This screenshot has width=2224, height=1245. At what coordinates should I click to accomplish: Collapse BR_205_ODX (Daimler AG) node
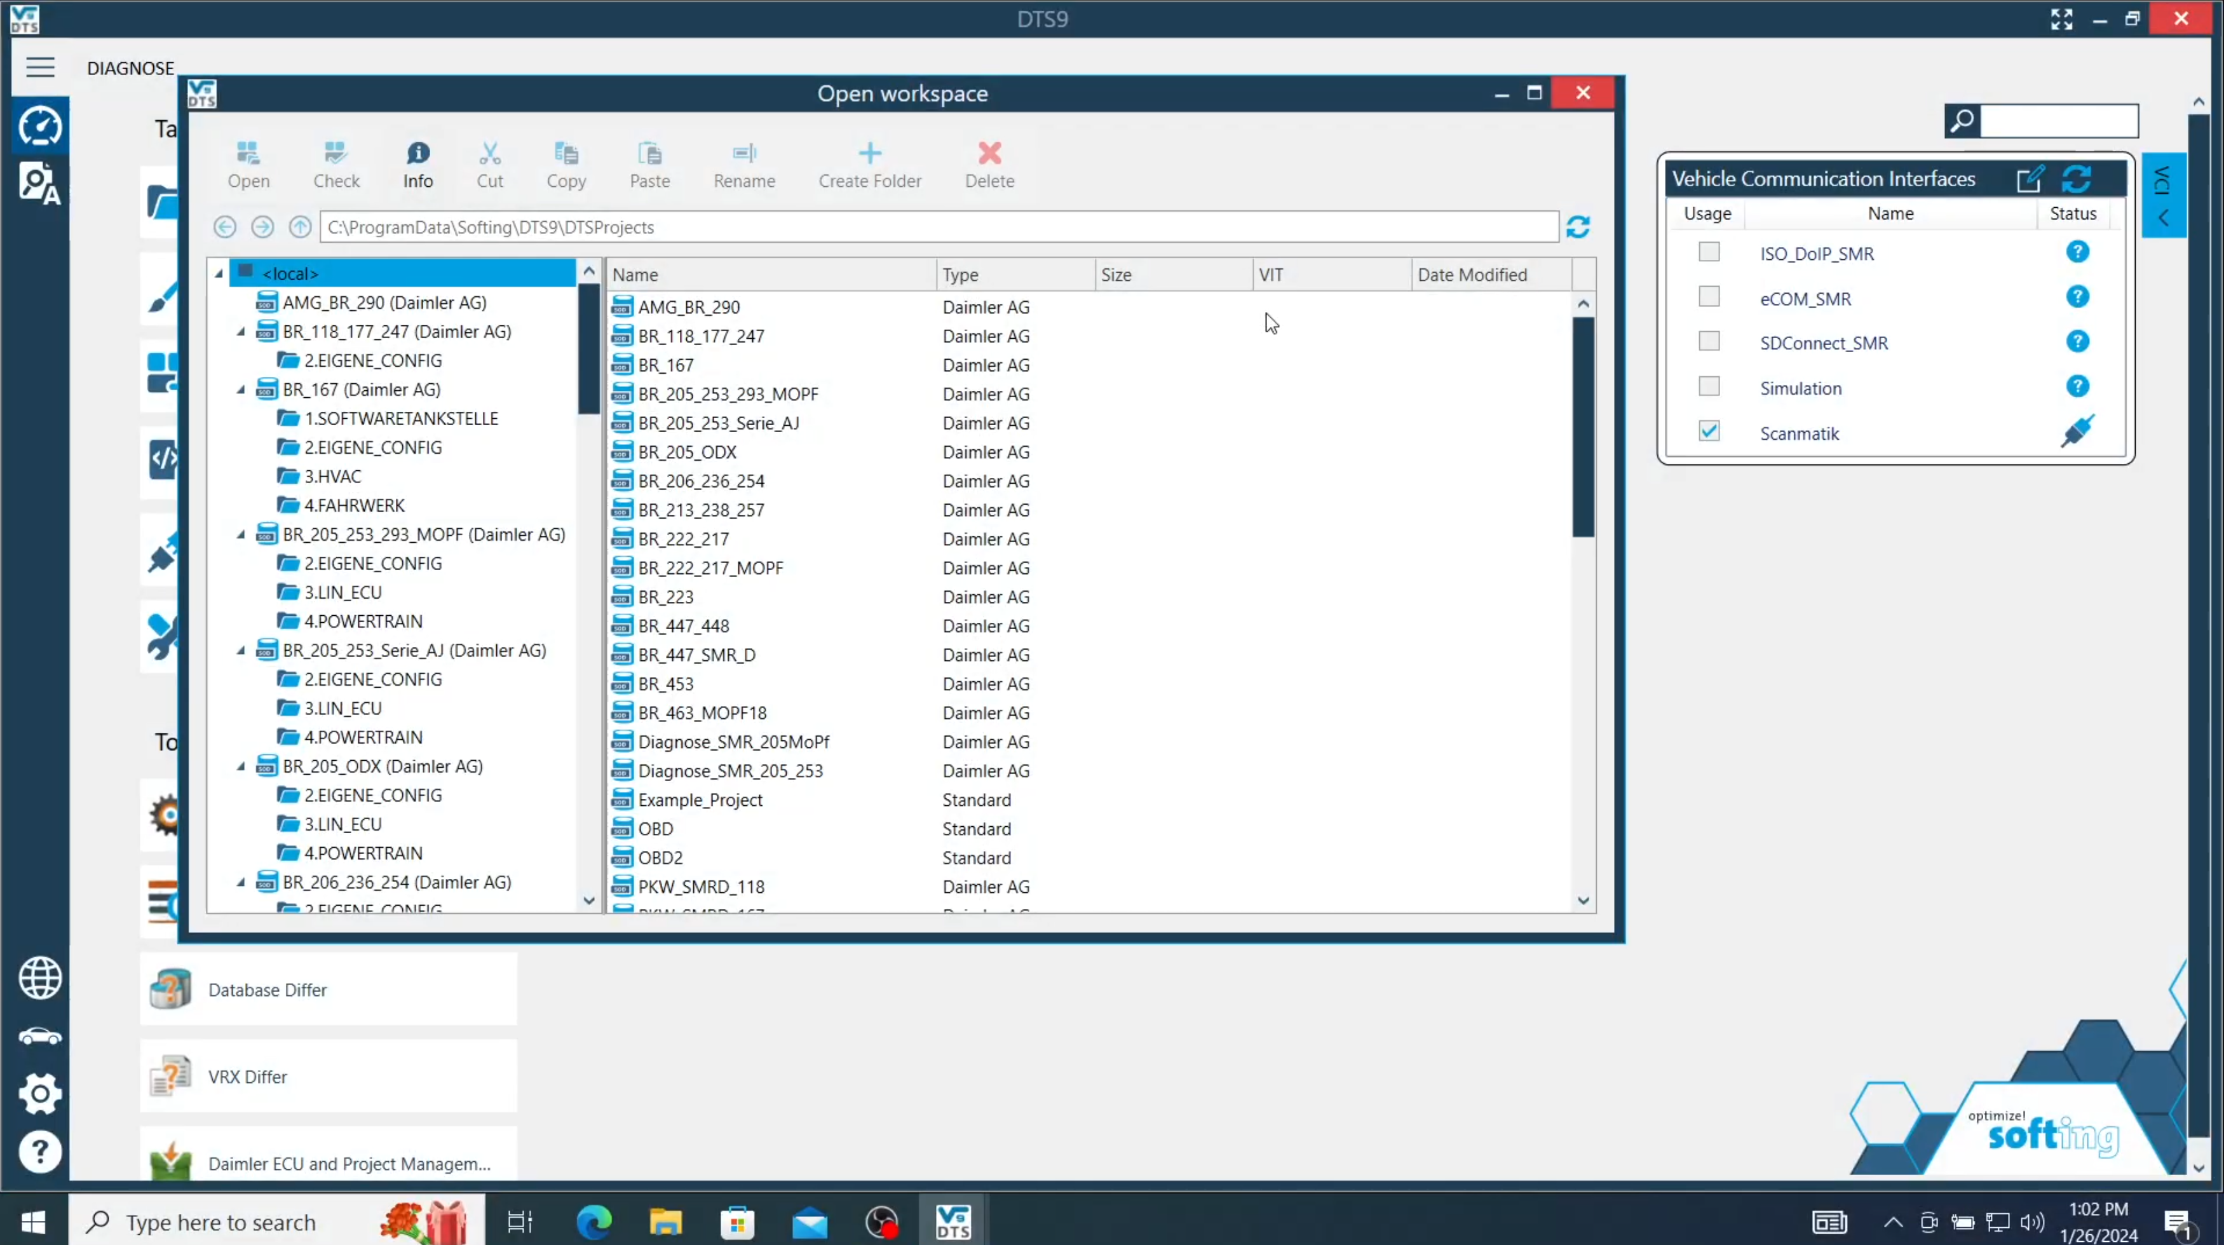pos(241,766)
